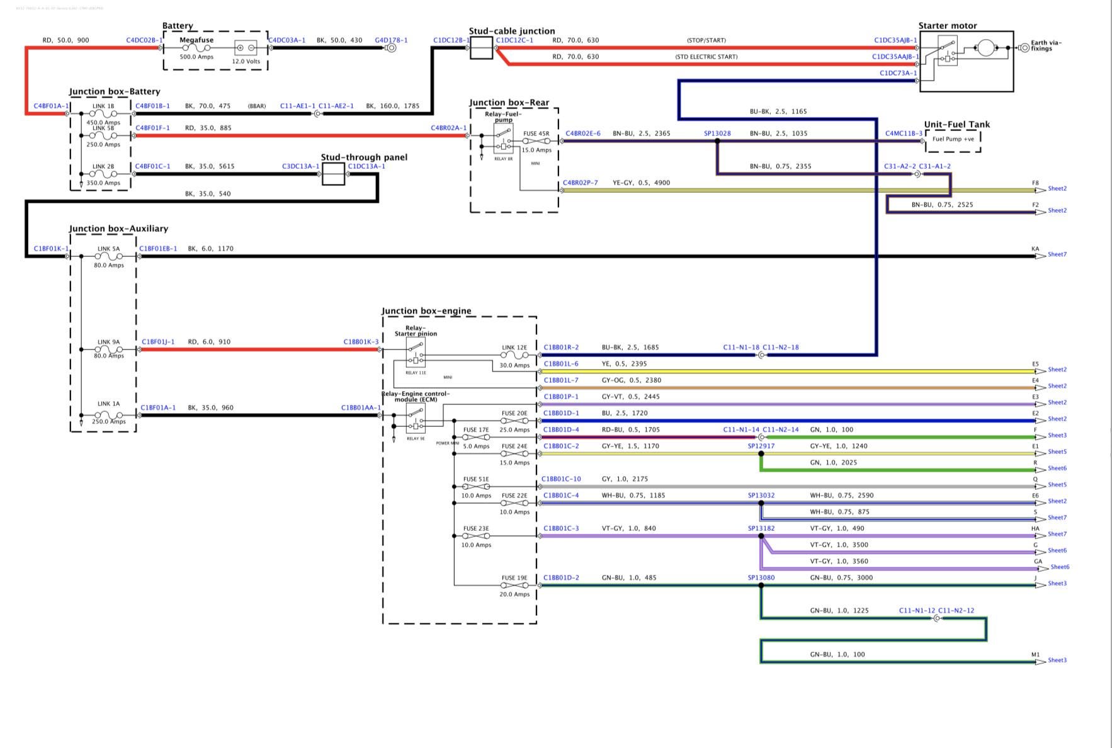Click connector label C1BB01K-3
This screenshot has width=1112, height=748.
tap(361, 342)
